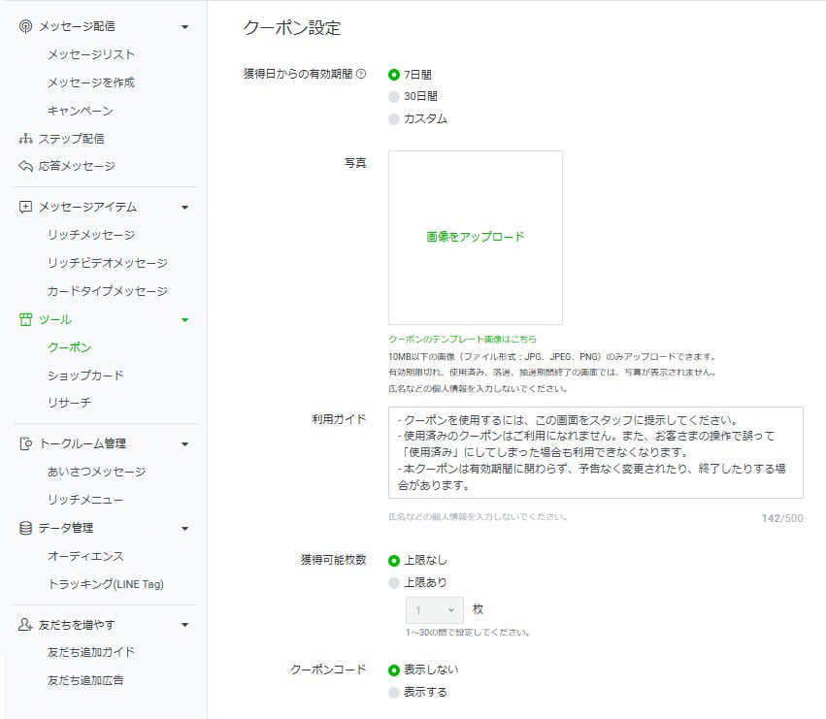The width and height of the screenshot is (826, 719).
Task: Click the 友だちを増やす section header text
Action: [x=77, y=625]
